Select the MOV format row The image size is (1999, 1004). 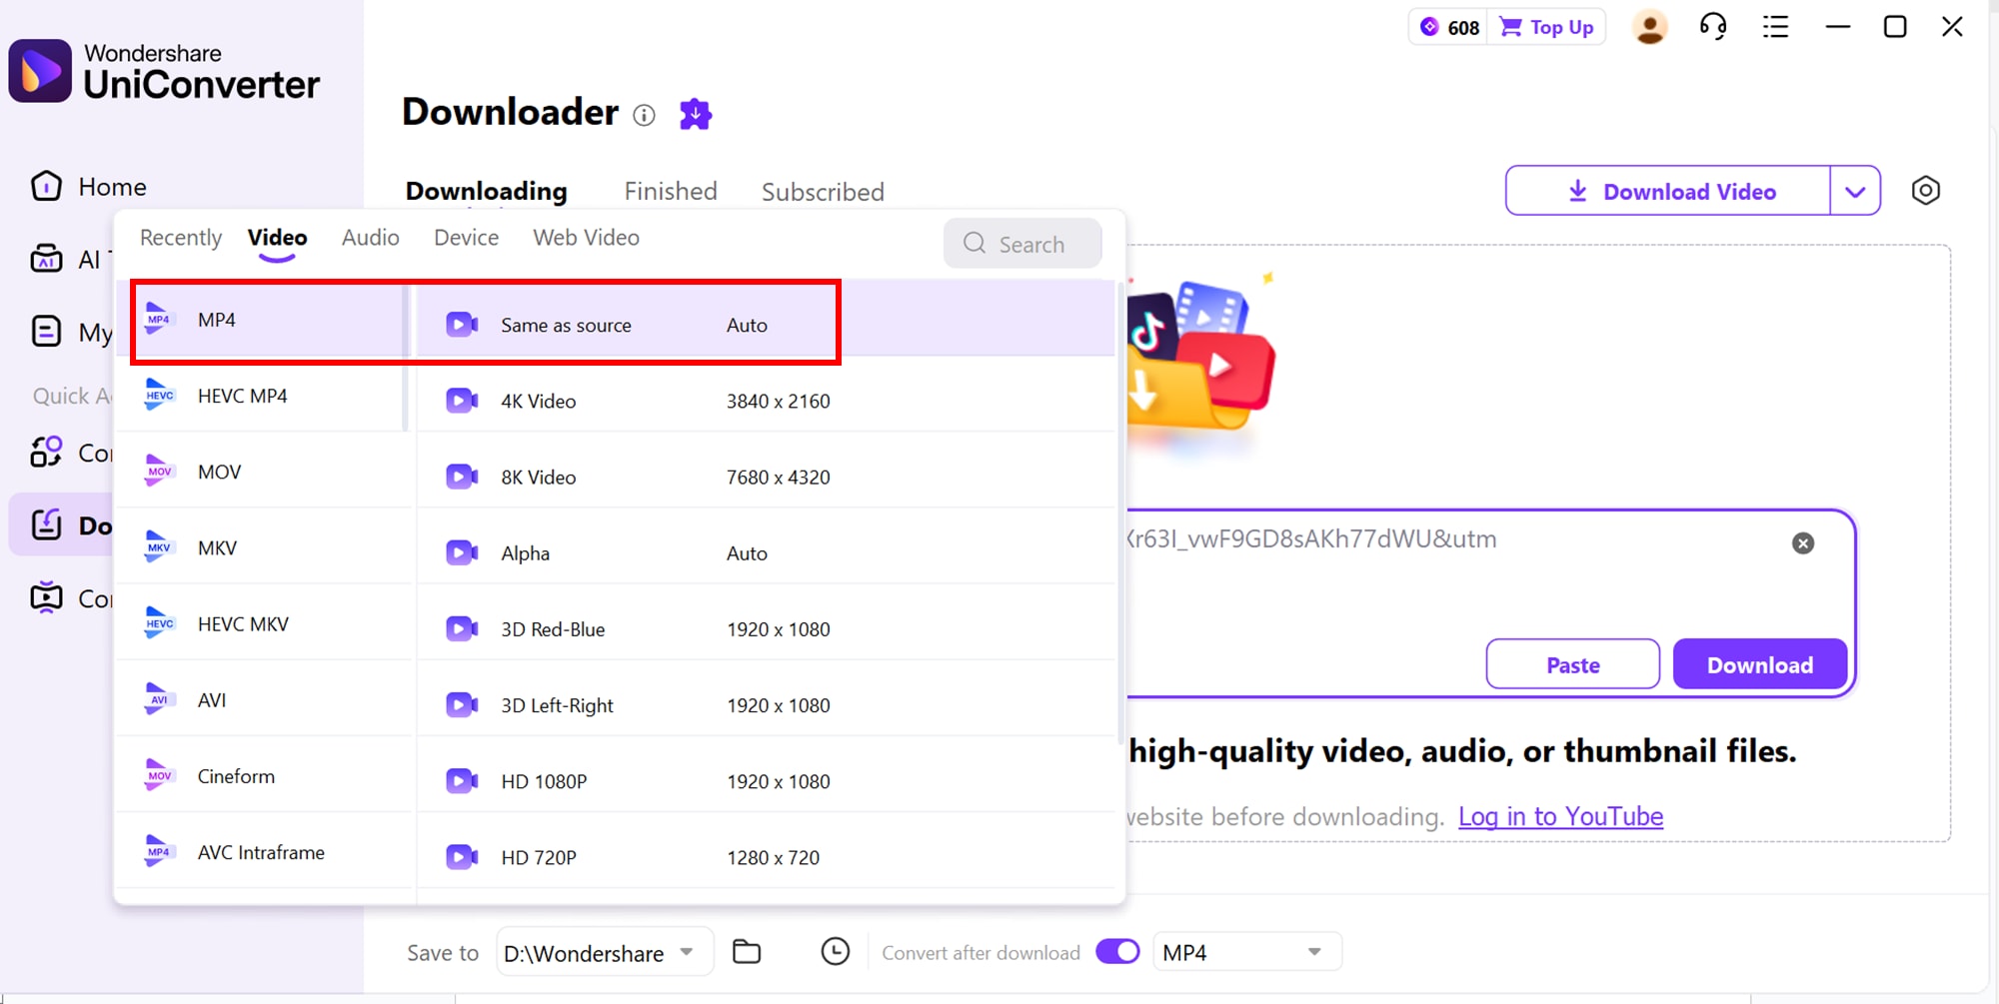(265, 472)
